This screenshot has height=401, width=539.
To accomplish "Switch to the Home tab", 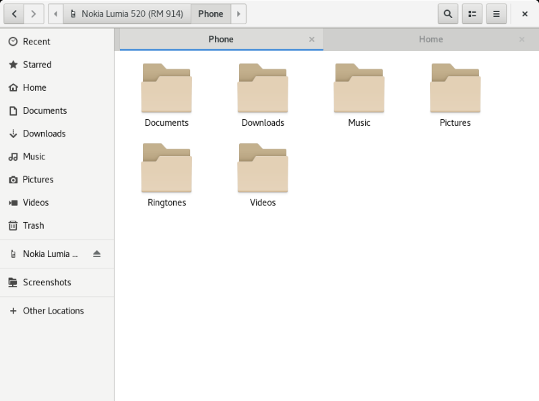I will tap(431, 39).
